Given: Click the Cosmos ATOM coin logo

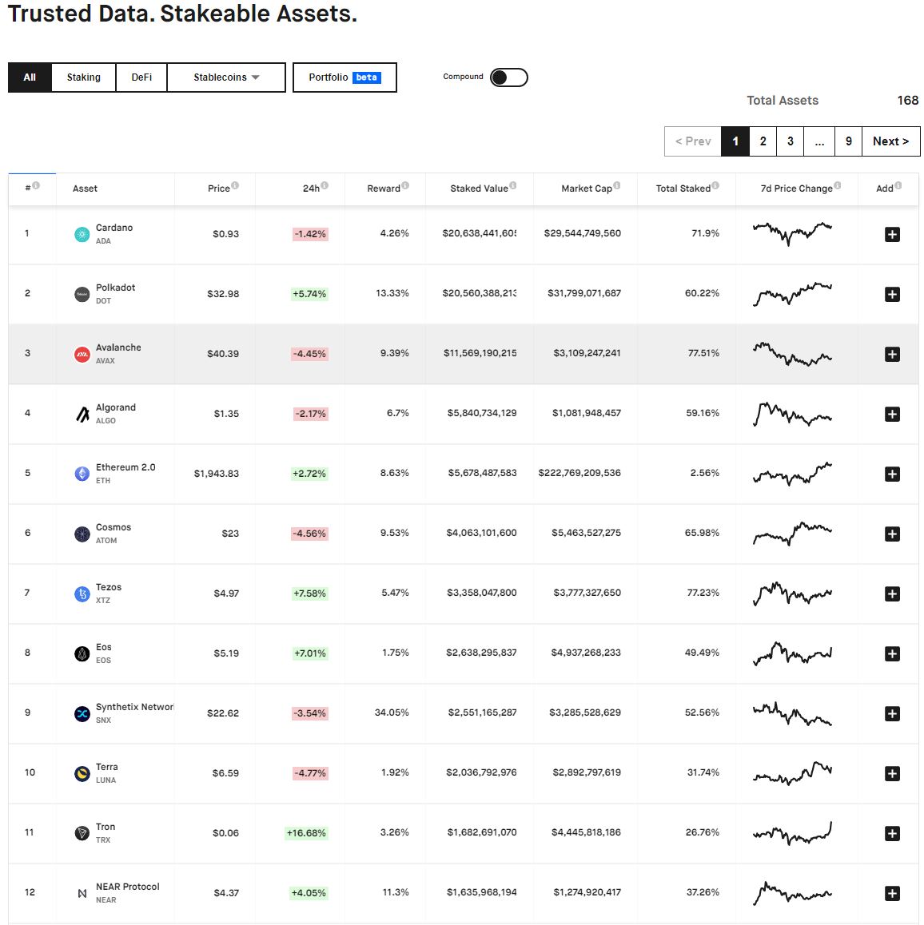Looking at the screenshot, I should click(82, 534).
